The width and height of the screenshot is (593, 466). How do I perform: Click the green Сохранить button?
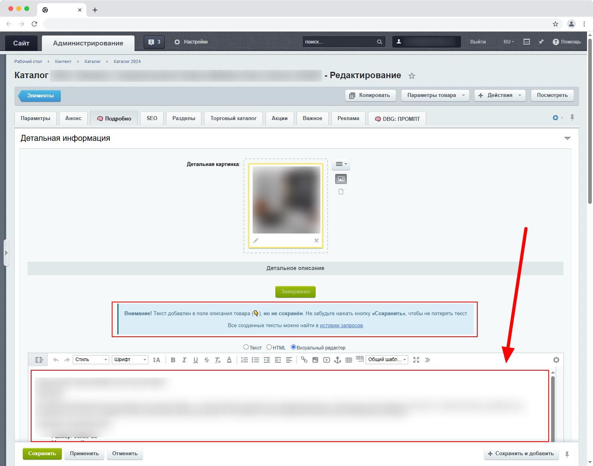[42, 454]
